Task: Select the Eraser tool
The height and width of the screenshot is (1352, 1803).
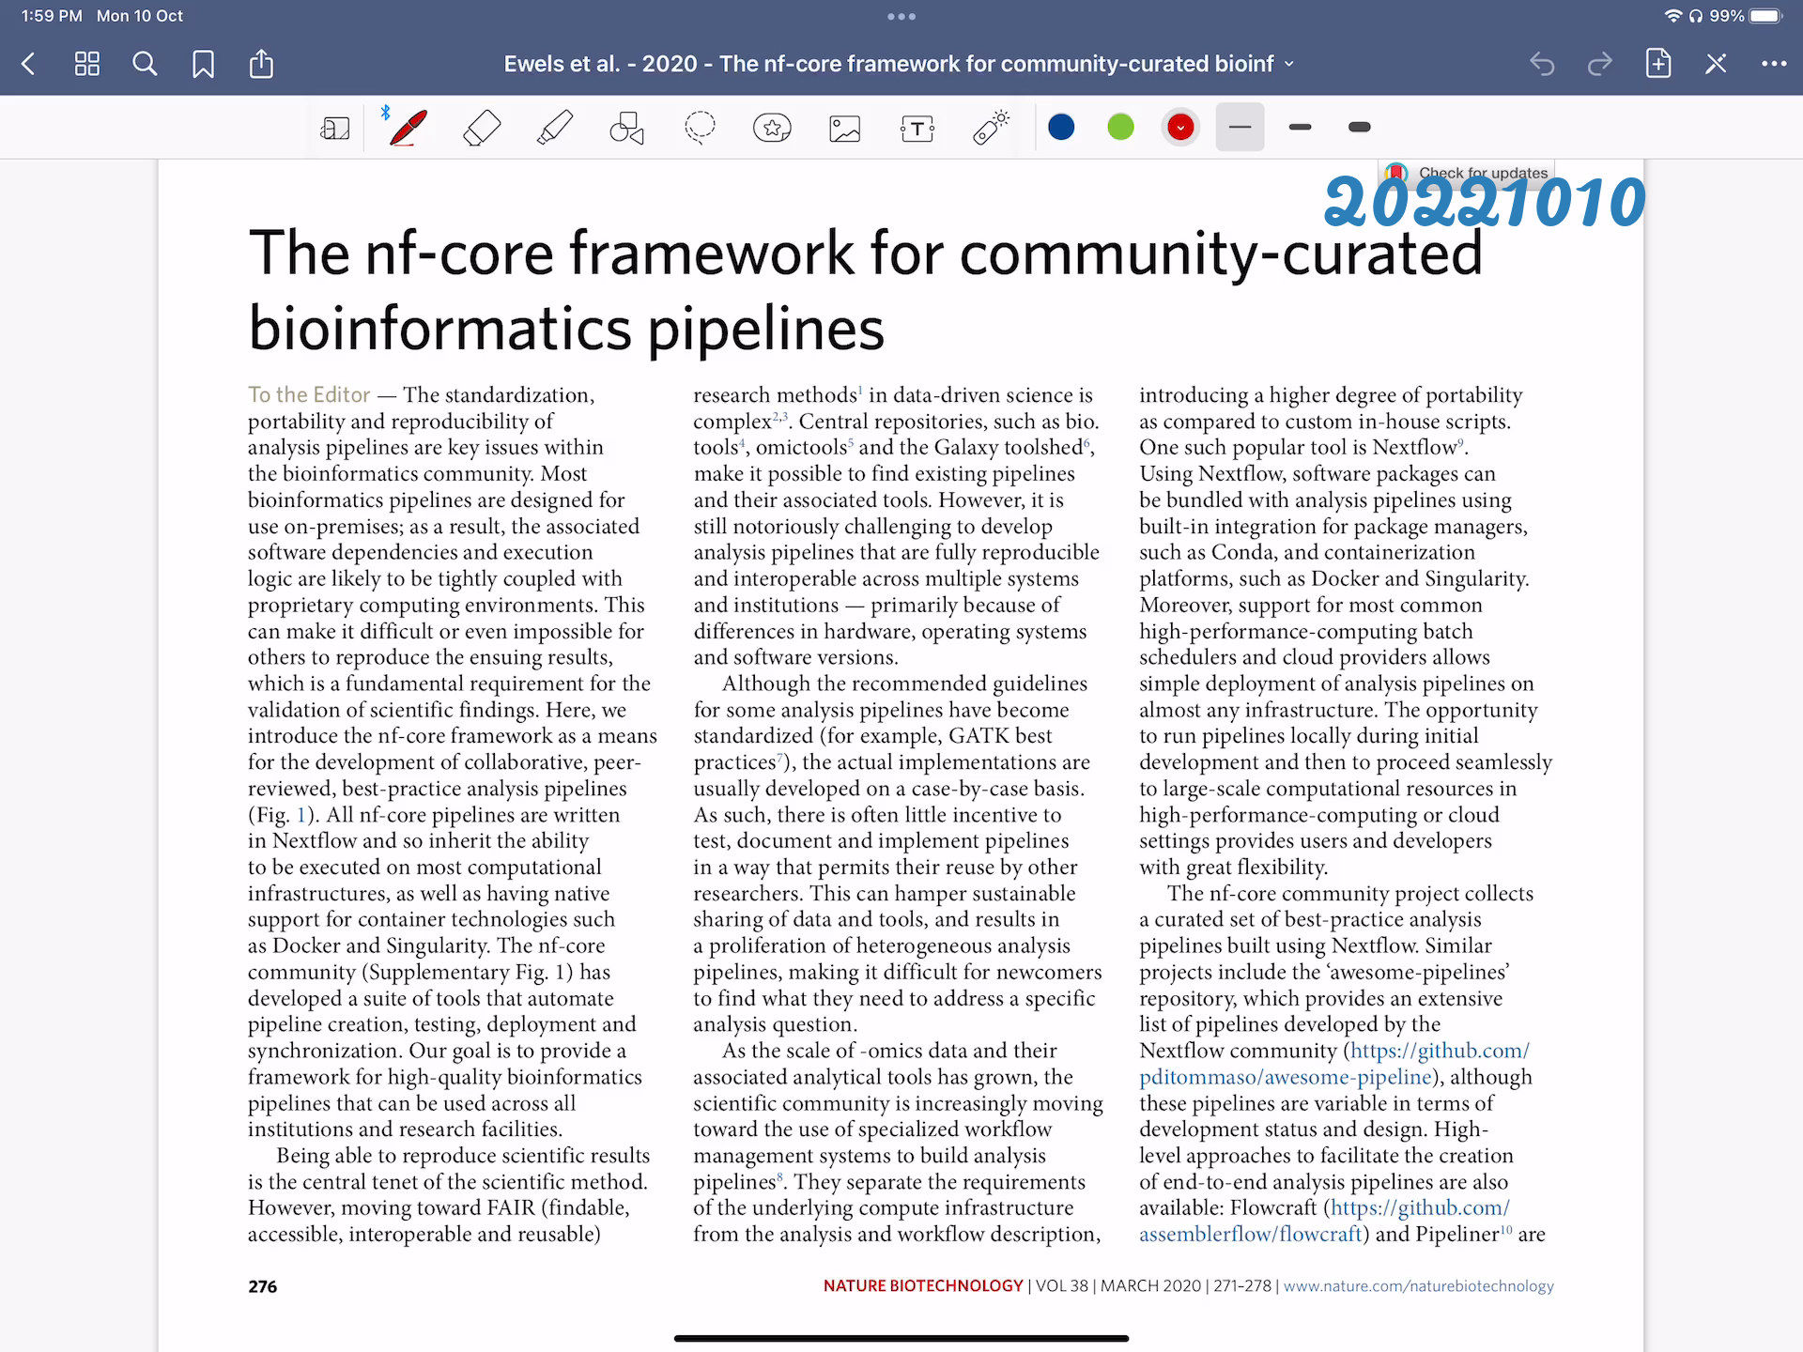Action: coord(482,128)
